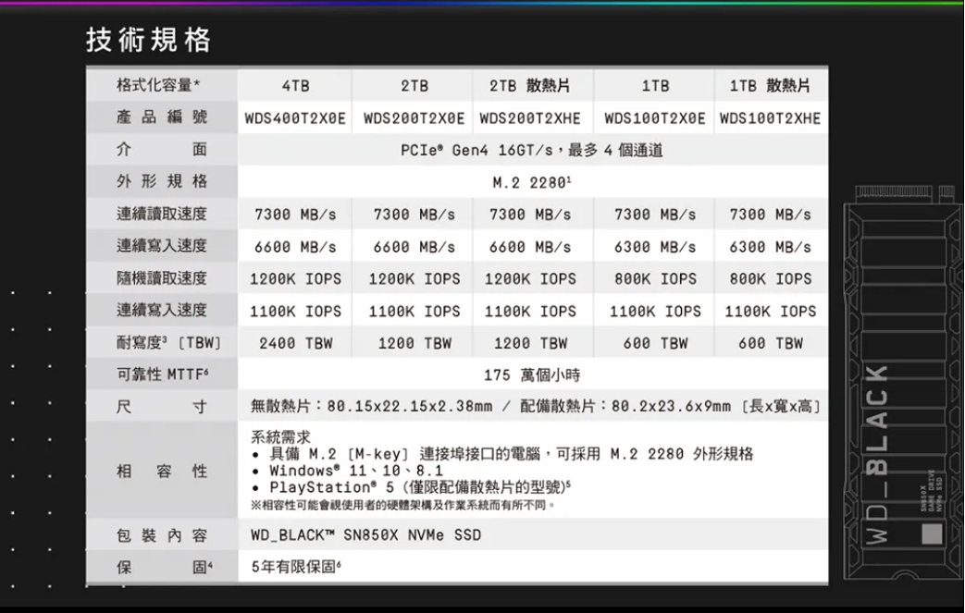The height and width of the screenshot is (613, 965).
Task: Click 600 TBW under WDS100T2X0E
Action: [x=655, y=343]
